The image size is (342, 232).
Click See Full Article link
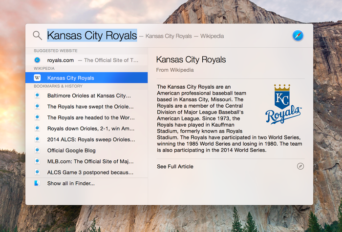click(x=175, y=167)
